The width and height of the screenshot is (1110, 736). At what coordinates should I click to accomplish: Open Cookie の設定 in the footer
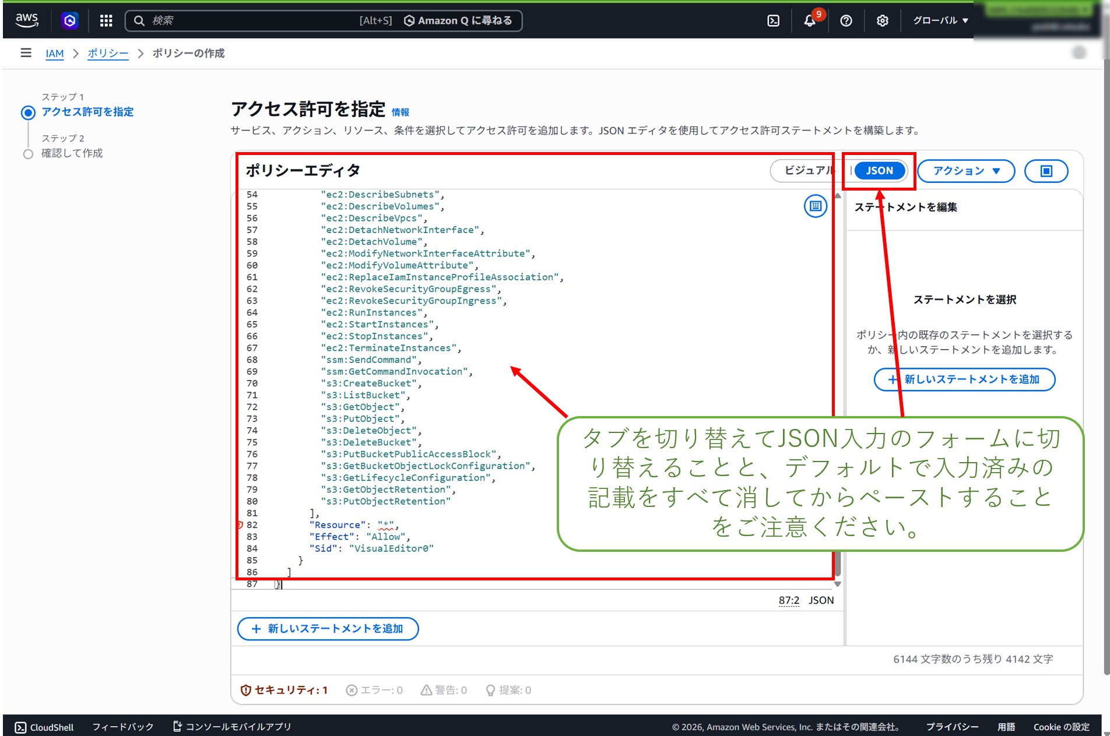coord(1062,727)
